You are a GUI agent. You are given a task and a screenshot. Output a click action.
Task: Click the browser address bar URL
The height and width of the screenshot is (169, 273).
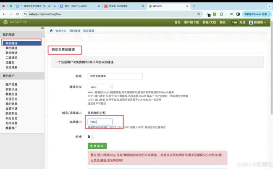tap(45, 14)
